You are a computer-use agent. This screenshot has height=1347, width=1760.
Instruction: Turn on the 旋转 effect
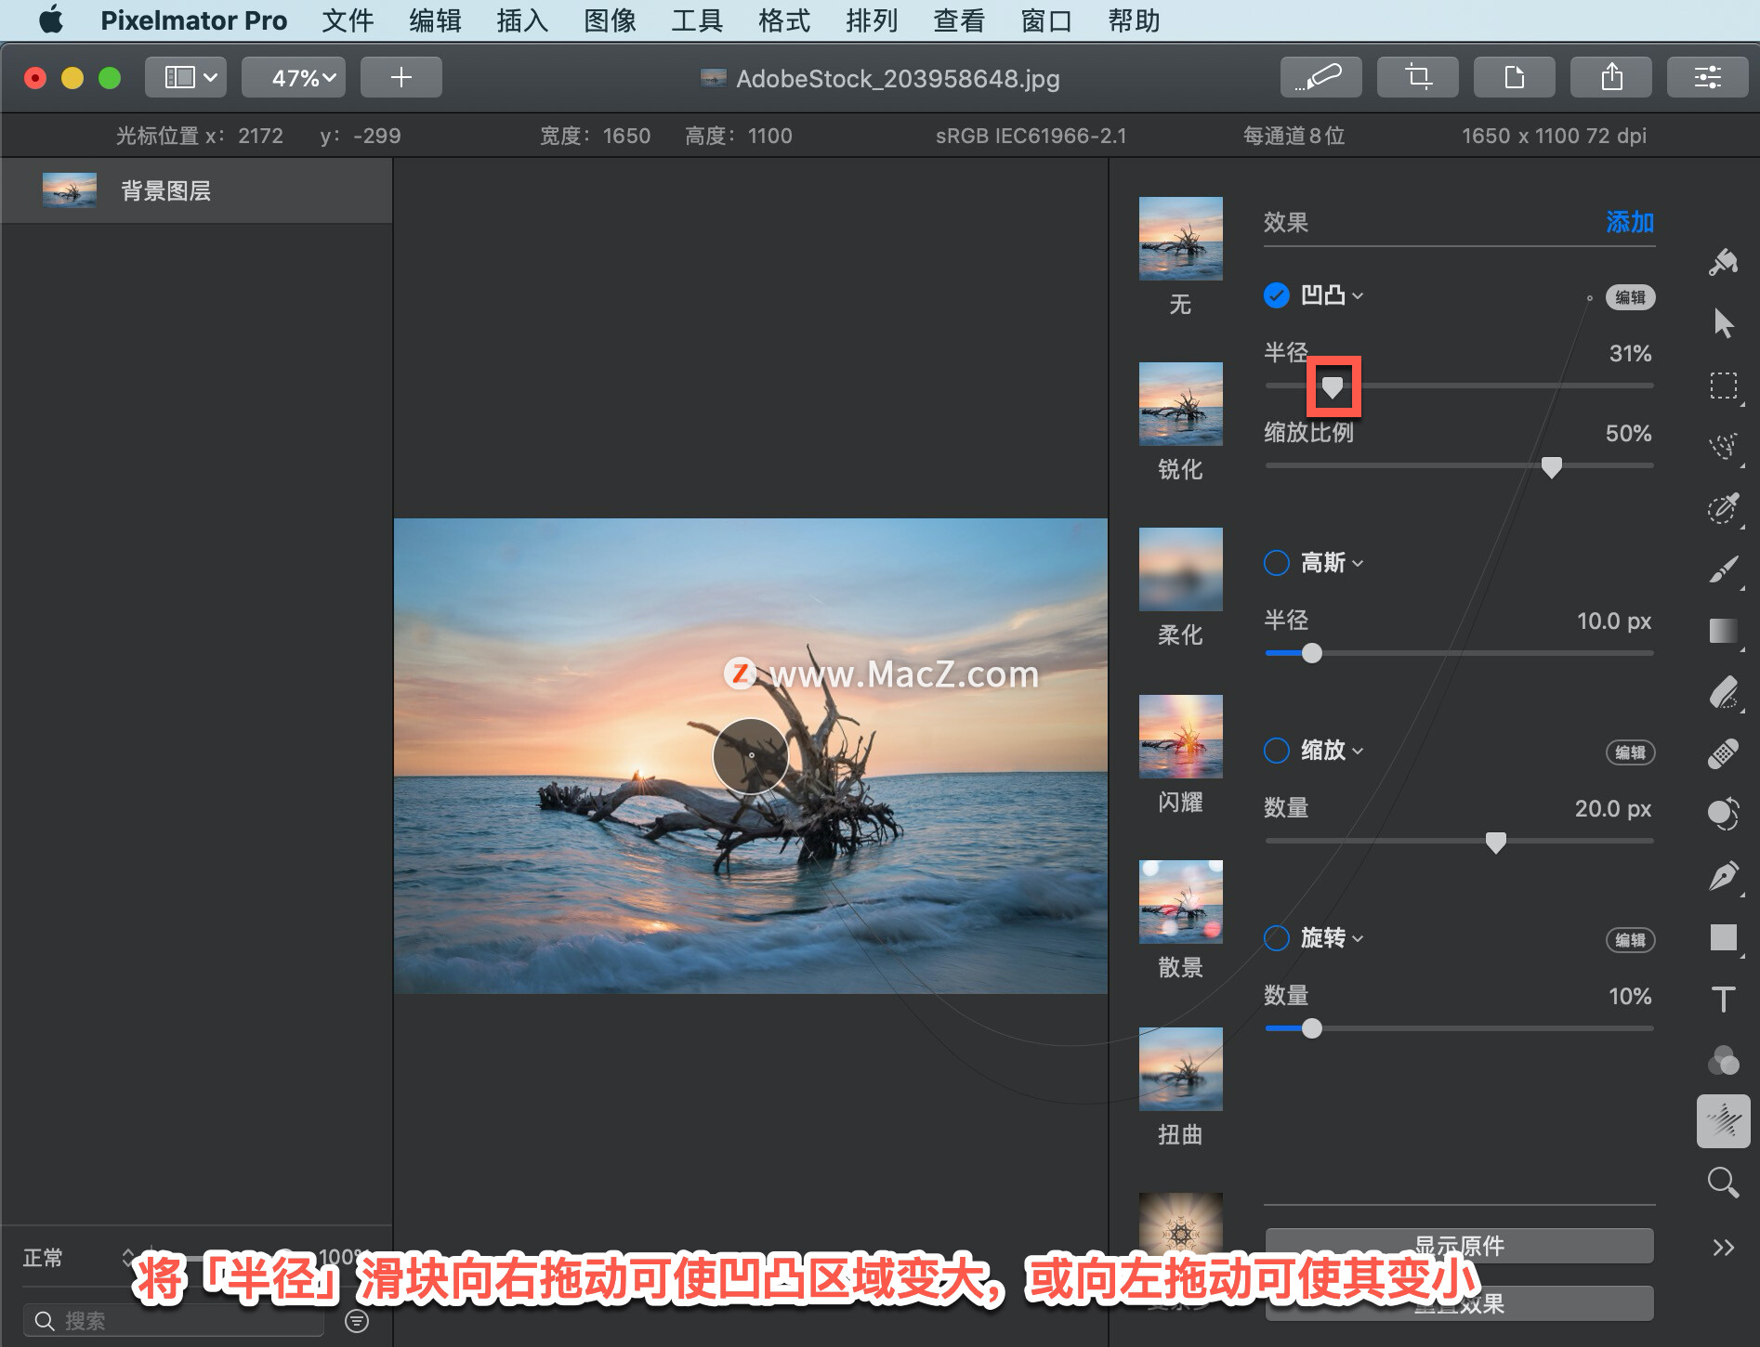(x=1277, y=938)
